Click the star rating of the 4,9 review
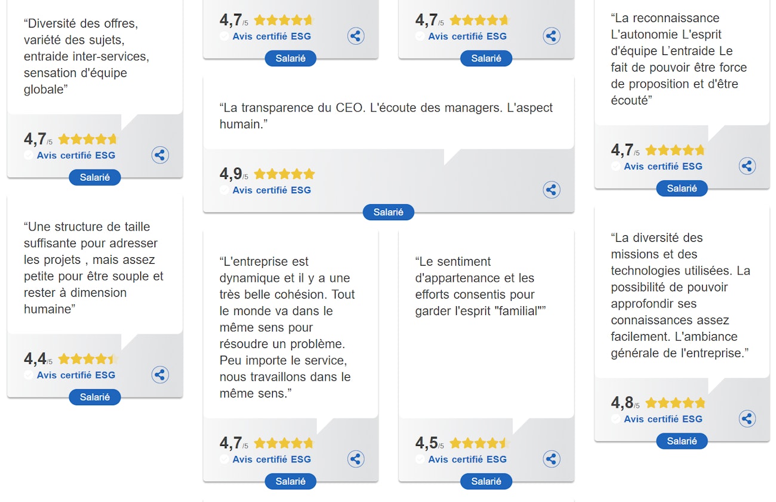This screenshot has width=776, height=502. pyautogui.click(x=284, y=174)
